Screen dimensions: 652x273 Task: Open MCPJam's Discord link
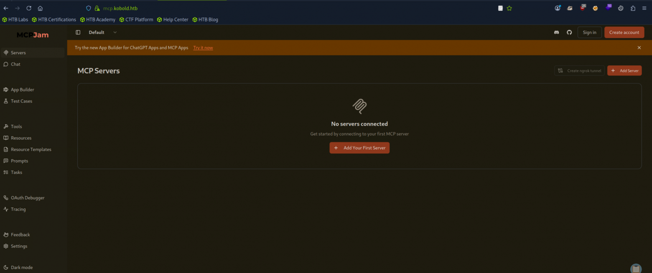[x=556, y=32]
